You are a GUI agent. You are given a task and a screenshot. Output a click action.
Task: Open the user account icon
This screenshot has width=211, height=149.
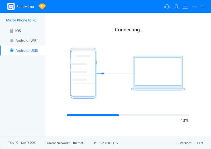(x=176, y=7)
